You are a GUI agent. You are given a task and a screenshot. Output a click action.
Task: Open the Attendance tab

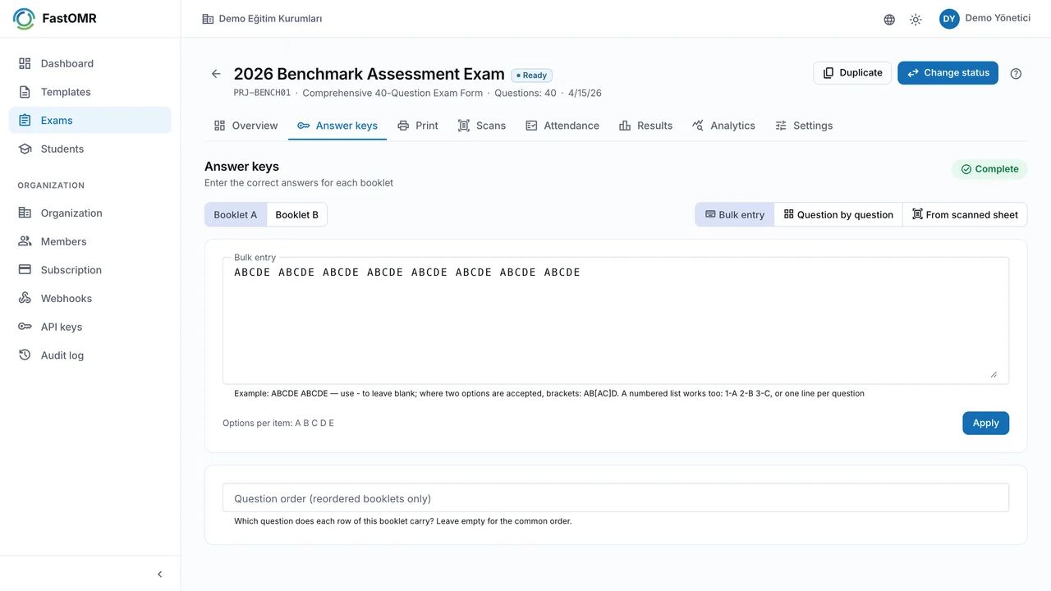pyautogui.click(x=562, y=126)
